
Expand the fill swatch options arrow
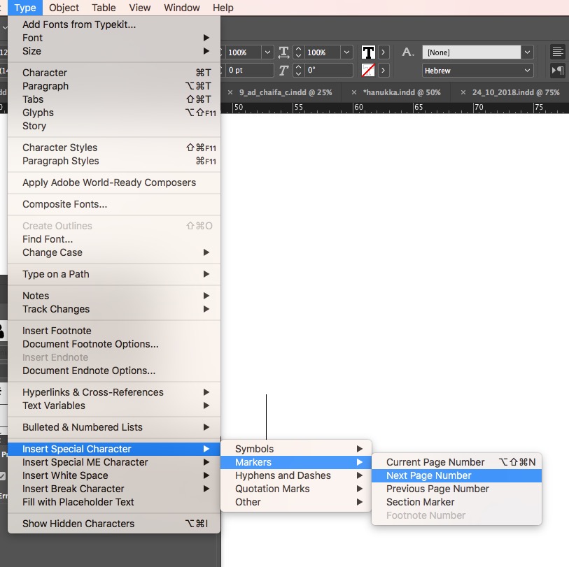384,52
